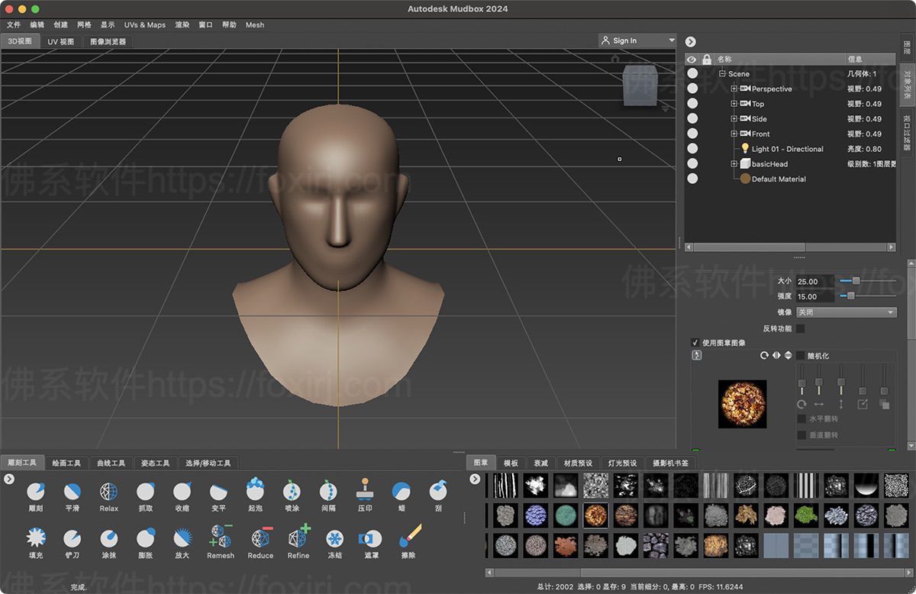This screenshot has width=916, height=594.
Task: Select the 冻结 freeze tool
Action: 334,538
